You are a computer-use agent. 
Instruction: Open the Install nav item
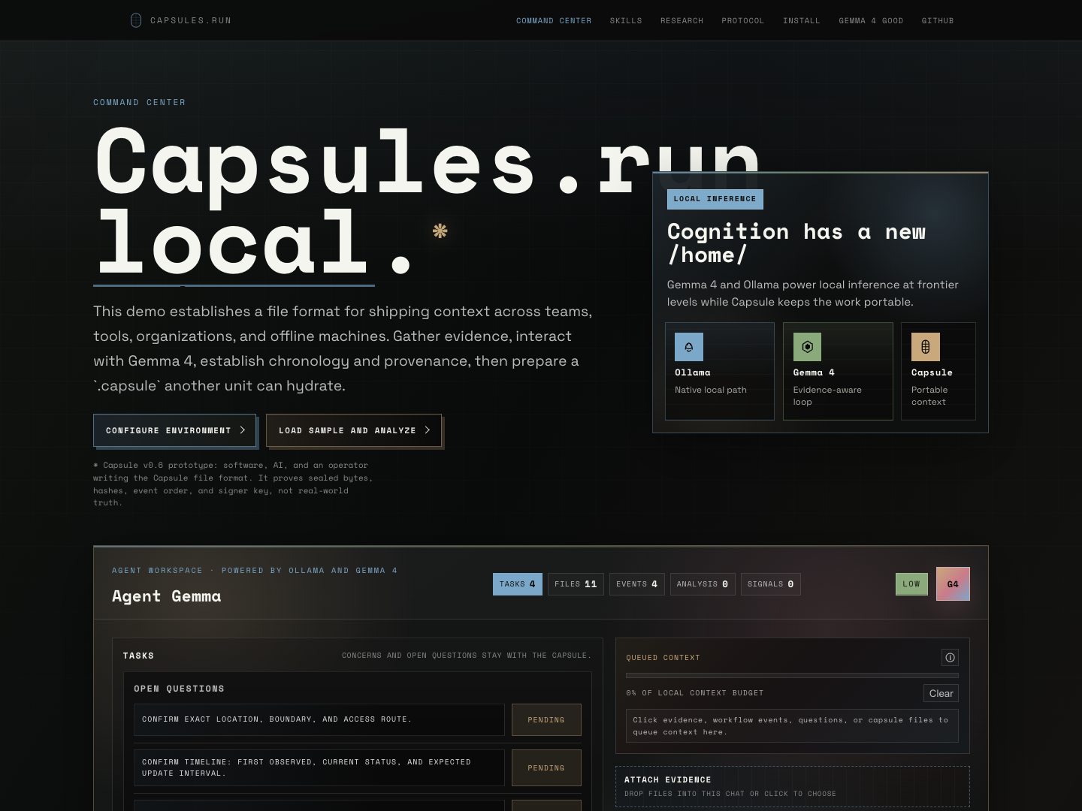tap(802, 21)
